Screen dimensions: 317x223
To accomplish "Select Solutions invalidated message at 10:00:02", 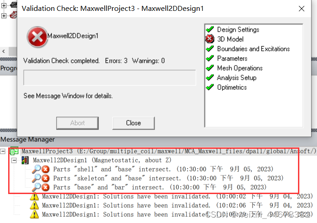I will [x=178, y=196].
